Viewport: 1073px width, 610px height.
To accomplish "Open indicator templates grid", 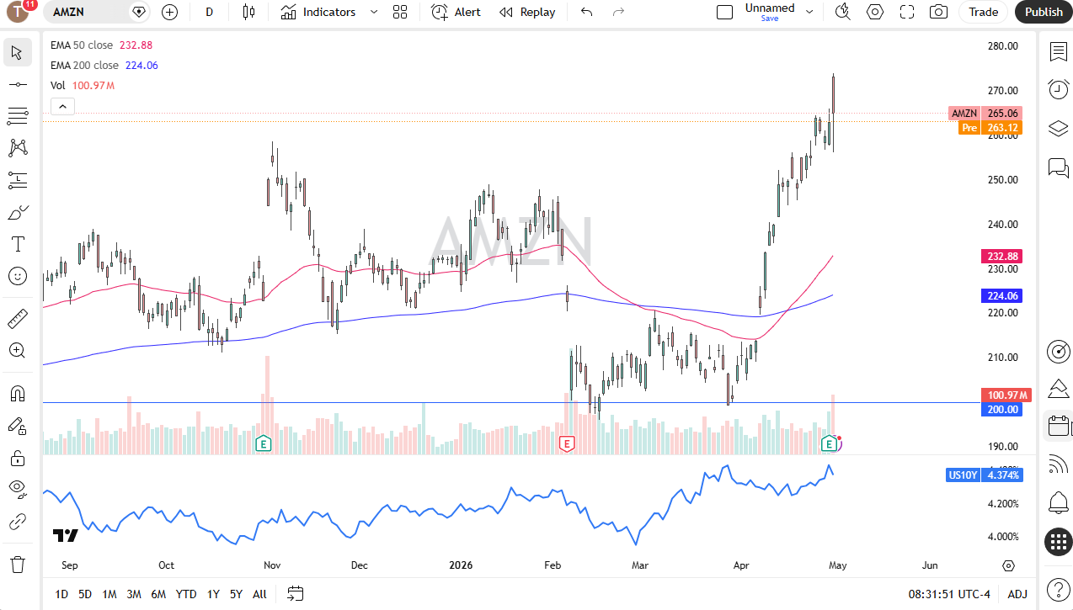I will pyautogui.click(x=400, y=12).
